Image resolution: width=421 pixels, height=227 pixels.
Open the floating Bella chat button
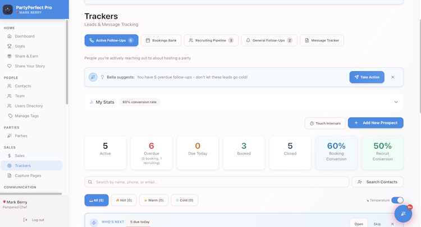pos(403,214)
